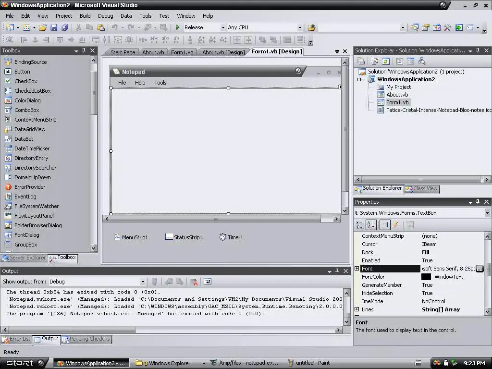Click View Designer icon in Solution Explorer
This screenshot has width=492, height=369.
pyautogui.click(x=410, y=61)
